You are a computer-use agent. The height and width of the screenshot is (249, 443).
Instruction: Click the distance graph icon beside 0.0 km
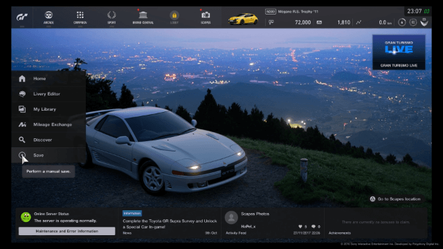click(x=359, y=22)
